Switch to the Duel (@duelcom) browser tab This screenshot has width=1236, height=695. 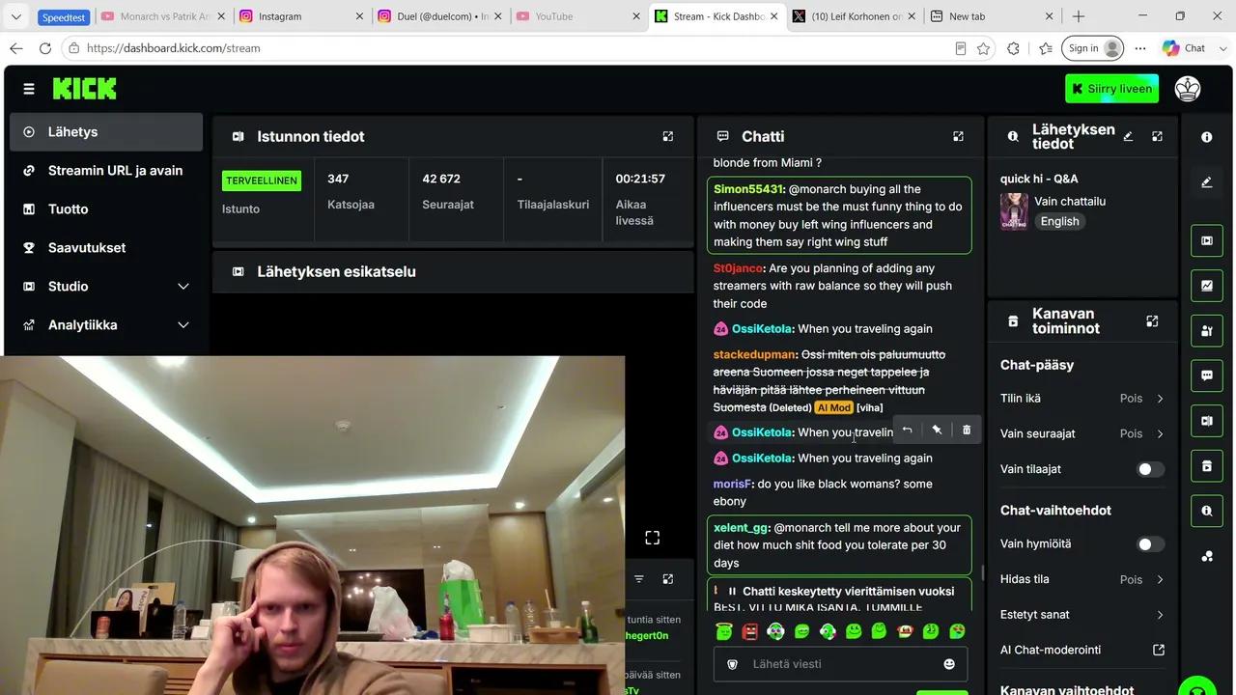tap(439, 16)
